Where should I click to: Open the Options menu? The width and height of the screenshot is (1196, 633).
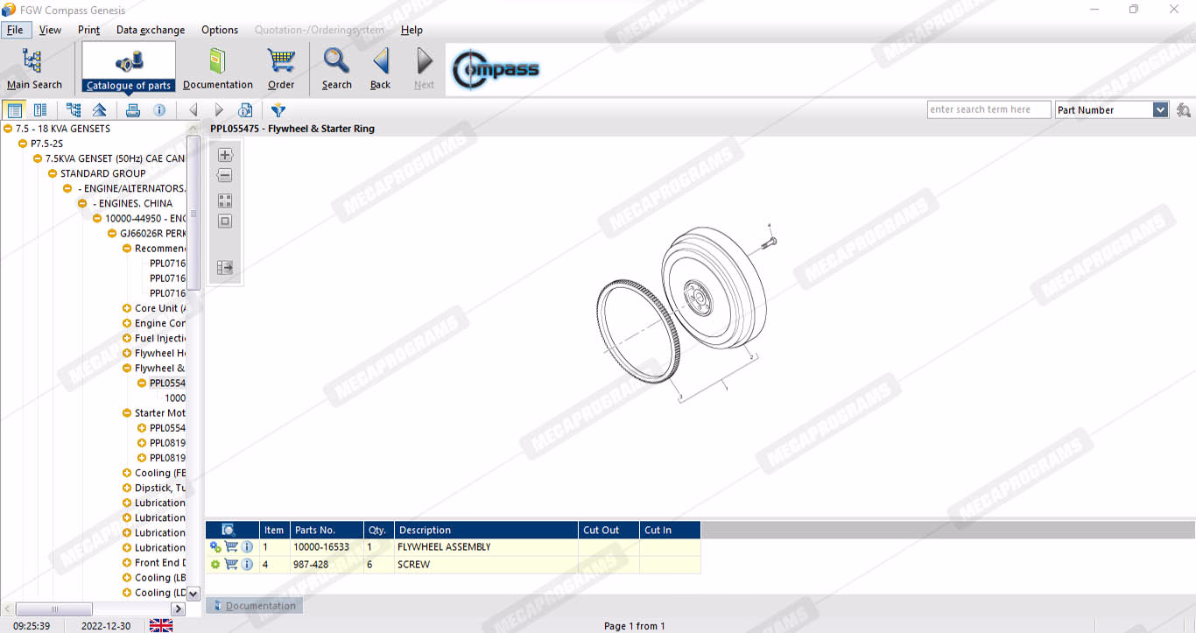click(x=220, y=30)
